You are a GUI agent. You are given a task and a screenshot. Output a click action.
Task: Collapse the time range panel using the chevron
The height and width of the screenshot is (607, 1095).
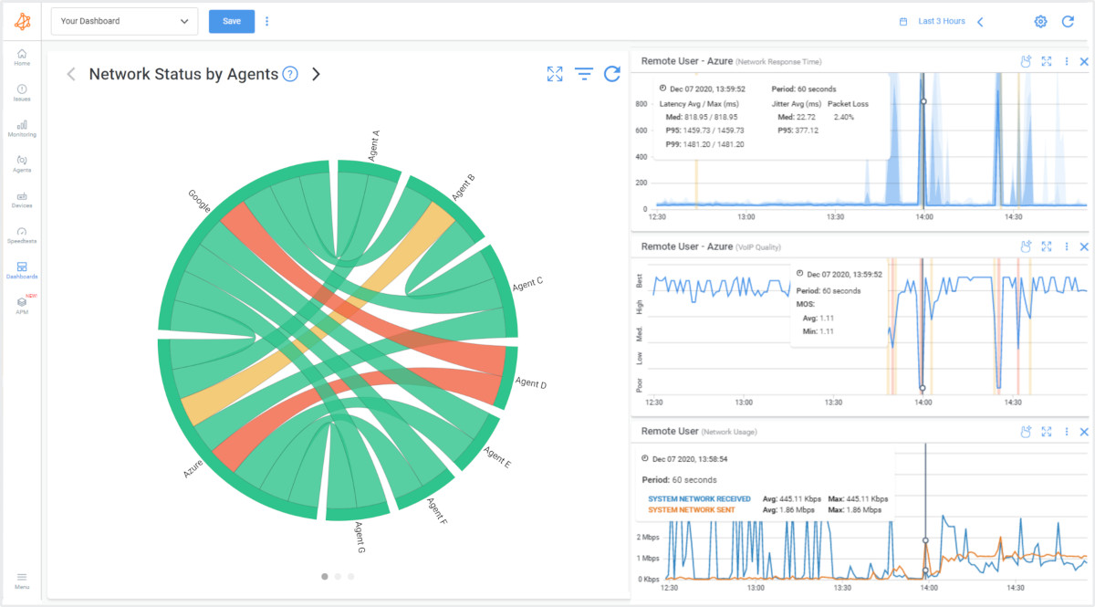(980, 20)
